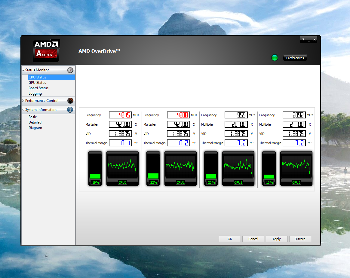Click the green status indicator light
The width and height of the screenshot is (350, 278).
point(275,58)
